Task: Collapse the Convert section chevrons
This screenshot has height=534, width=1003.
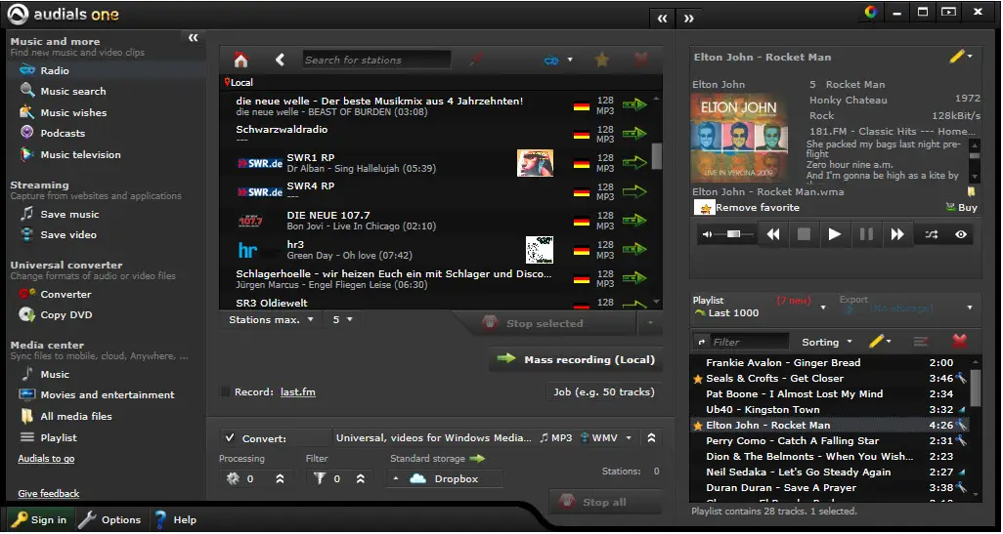Action: click(651, 438)
